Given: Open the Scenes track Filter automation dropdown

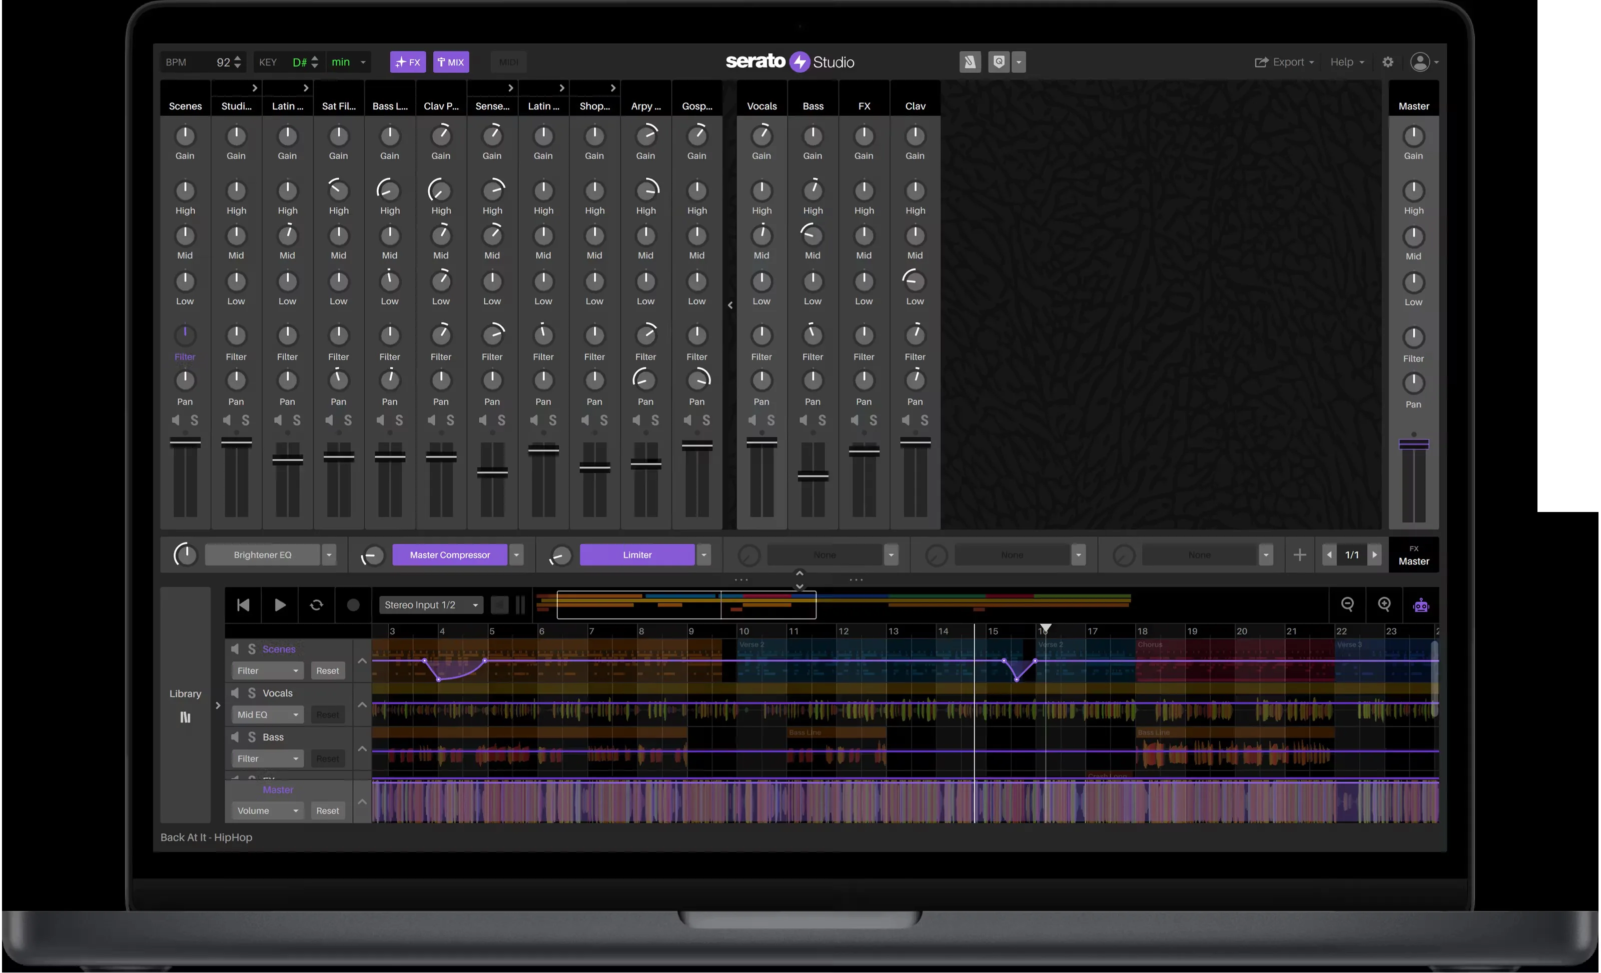Looking at the screenshot, I should (268, 671).
